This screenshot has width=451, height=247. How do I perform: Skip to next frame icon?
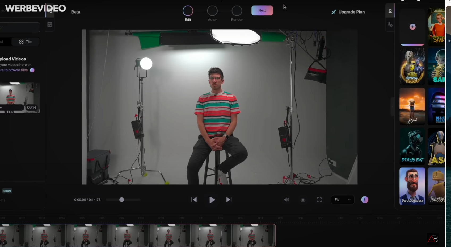coord(229,200)
